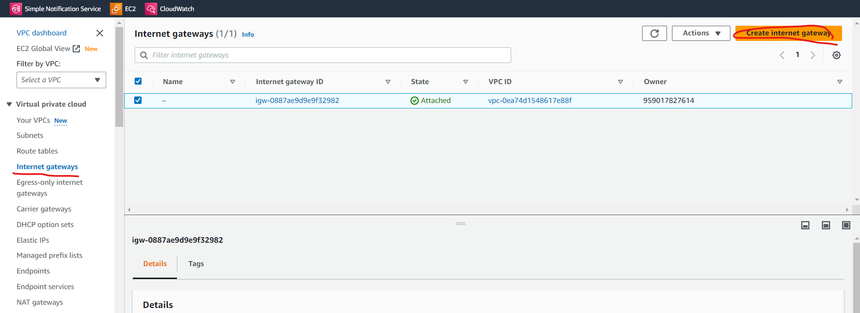
Task: Collapse the Virtual private cloud section
Action: [x=9, y=104]
